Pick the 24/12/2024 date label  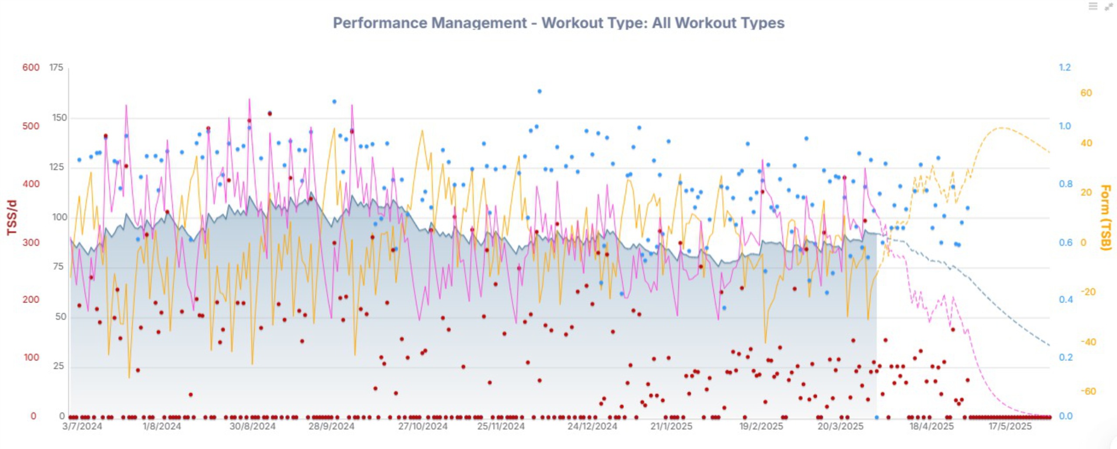tap(592, 426)
